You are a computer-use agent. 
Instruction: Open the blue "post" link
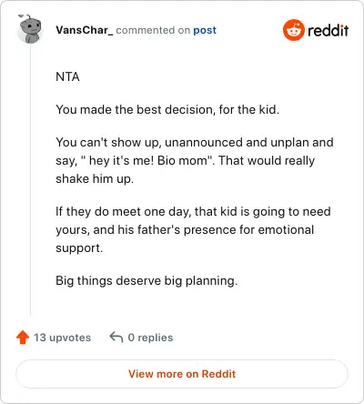click(205, 30)
